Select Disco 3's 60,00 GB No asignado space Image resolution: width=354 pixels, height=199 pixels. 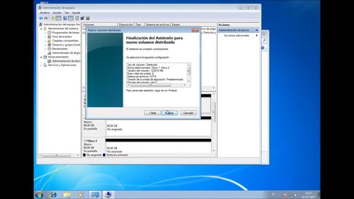(x=158, y=148)
